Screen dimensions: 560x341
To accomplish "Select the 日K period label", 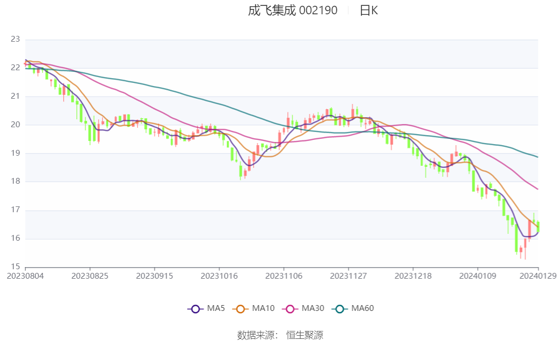I will 369,11.
